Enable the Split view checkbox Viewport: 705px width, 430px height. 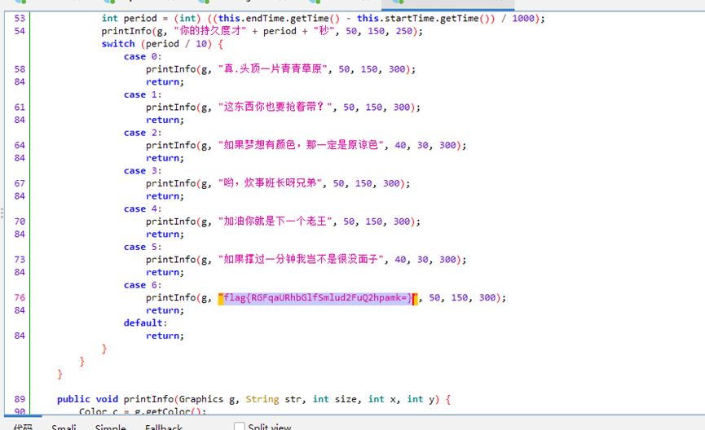click(240, 427)
